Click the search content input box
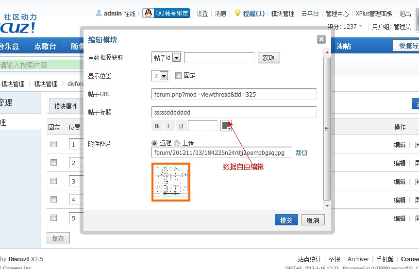The image size is (419, 269). pyautogui.click(x=41, y=65)
